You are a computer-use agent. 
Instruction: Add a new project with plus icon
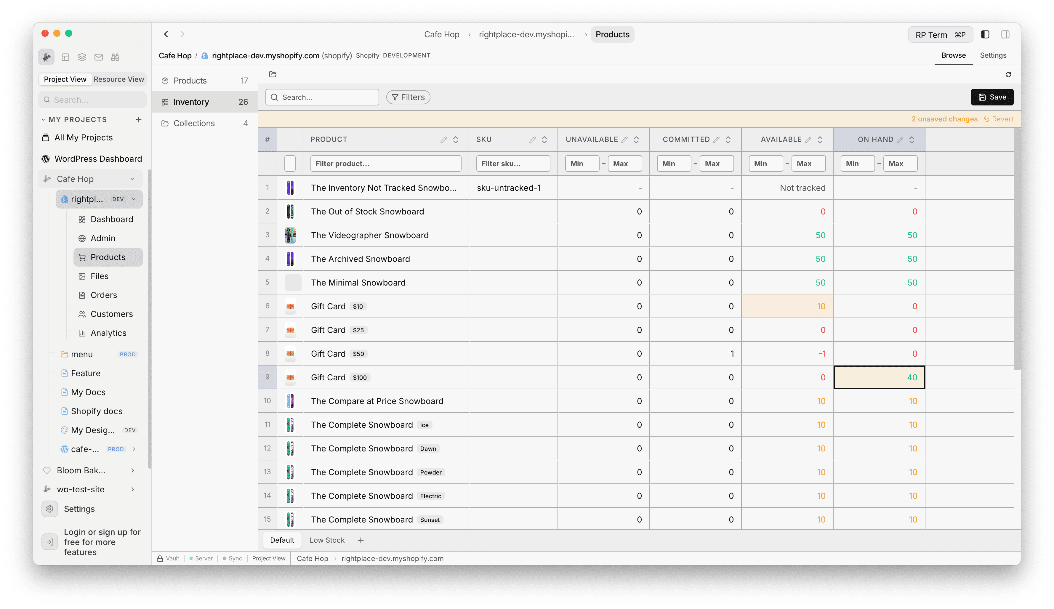click(x=138, y=120)
